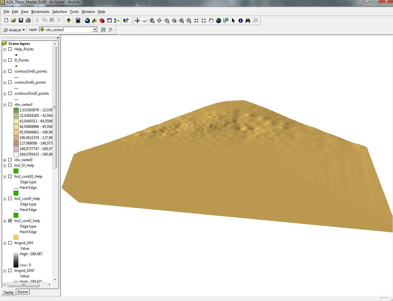This screenshot has width=393, height=301.
Task: Click the green swatch under tin2_El_Help
Action: [x=16, y=171]
